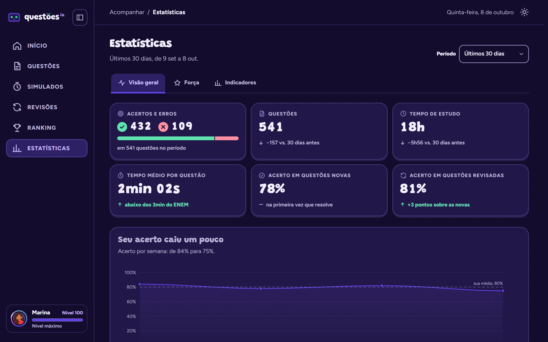Click the Acerto em questões revisadas refresh icon
Screen dimensions: 548x342
point(403,175)
